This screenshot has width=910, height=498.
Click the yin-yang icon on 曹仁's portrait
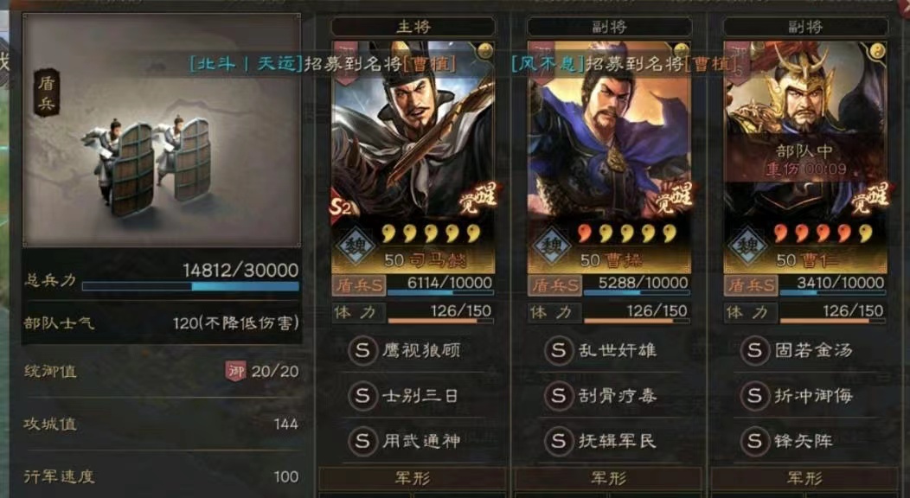coord(877,52)
